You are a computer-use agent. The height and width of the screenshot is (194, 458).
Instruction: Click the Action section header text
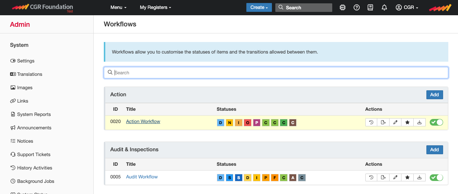[x=118, y=94]
